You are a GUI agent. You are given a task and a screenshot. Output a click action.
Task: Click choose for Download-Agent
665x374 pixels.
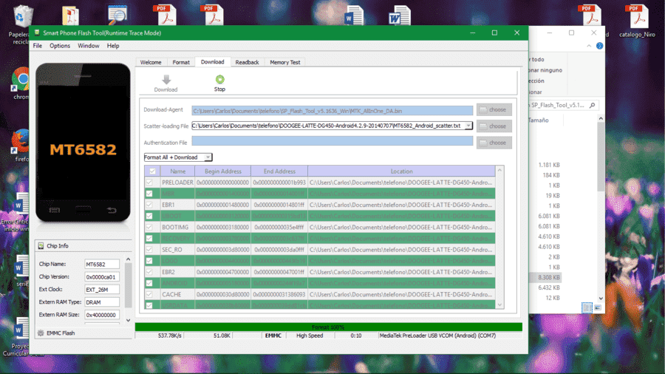(x=494, y=110)
